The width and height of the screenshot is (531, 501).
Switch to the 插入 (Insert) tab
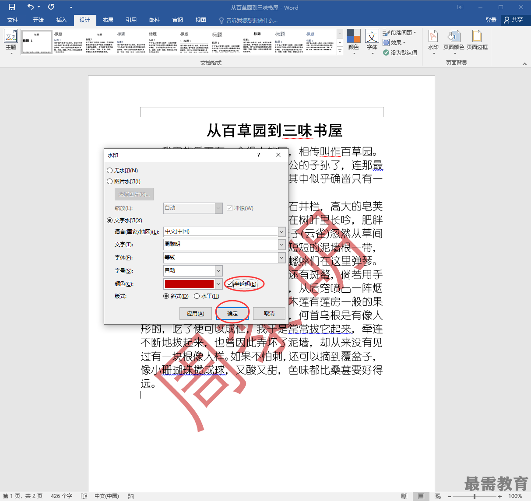coord(62,20)
